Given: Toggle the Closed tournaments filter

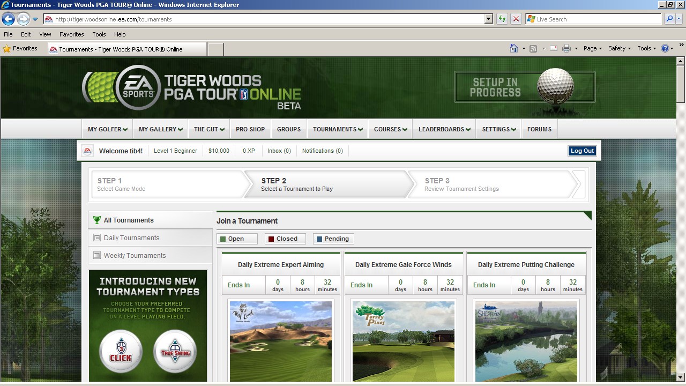Looking at the screenshot, I should click(x=285, y=239).
